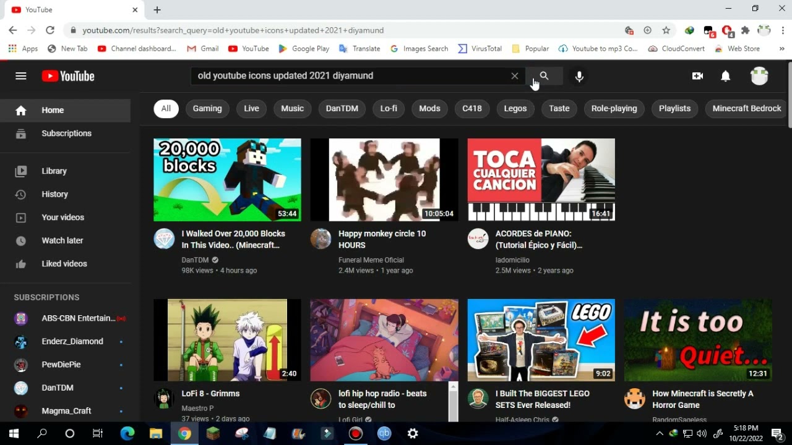Select Home in the sidebar
The image size is (792, 445).
click(x=65, y=110)
